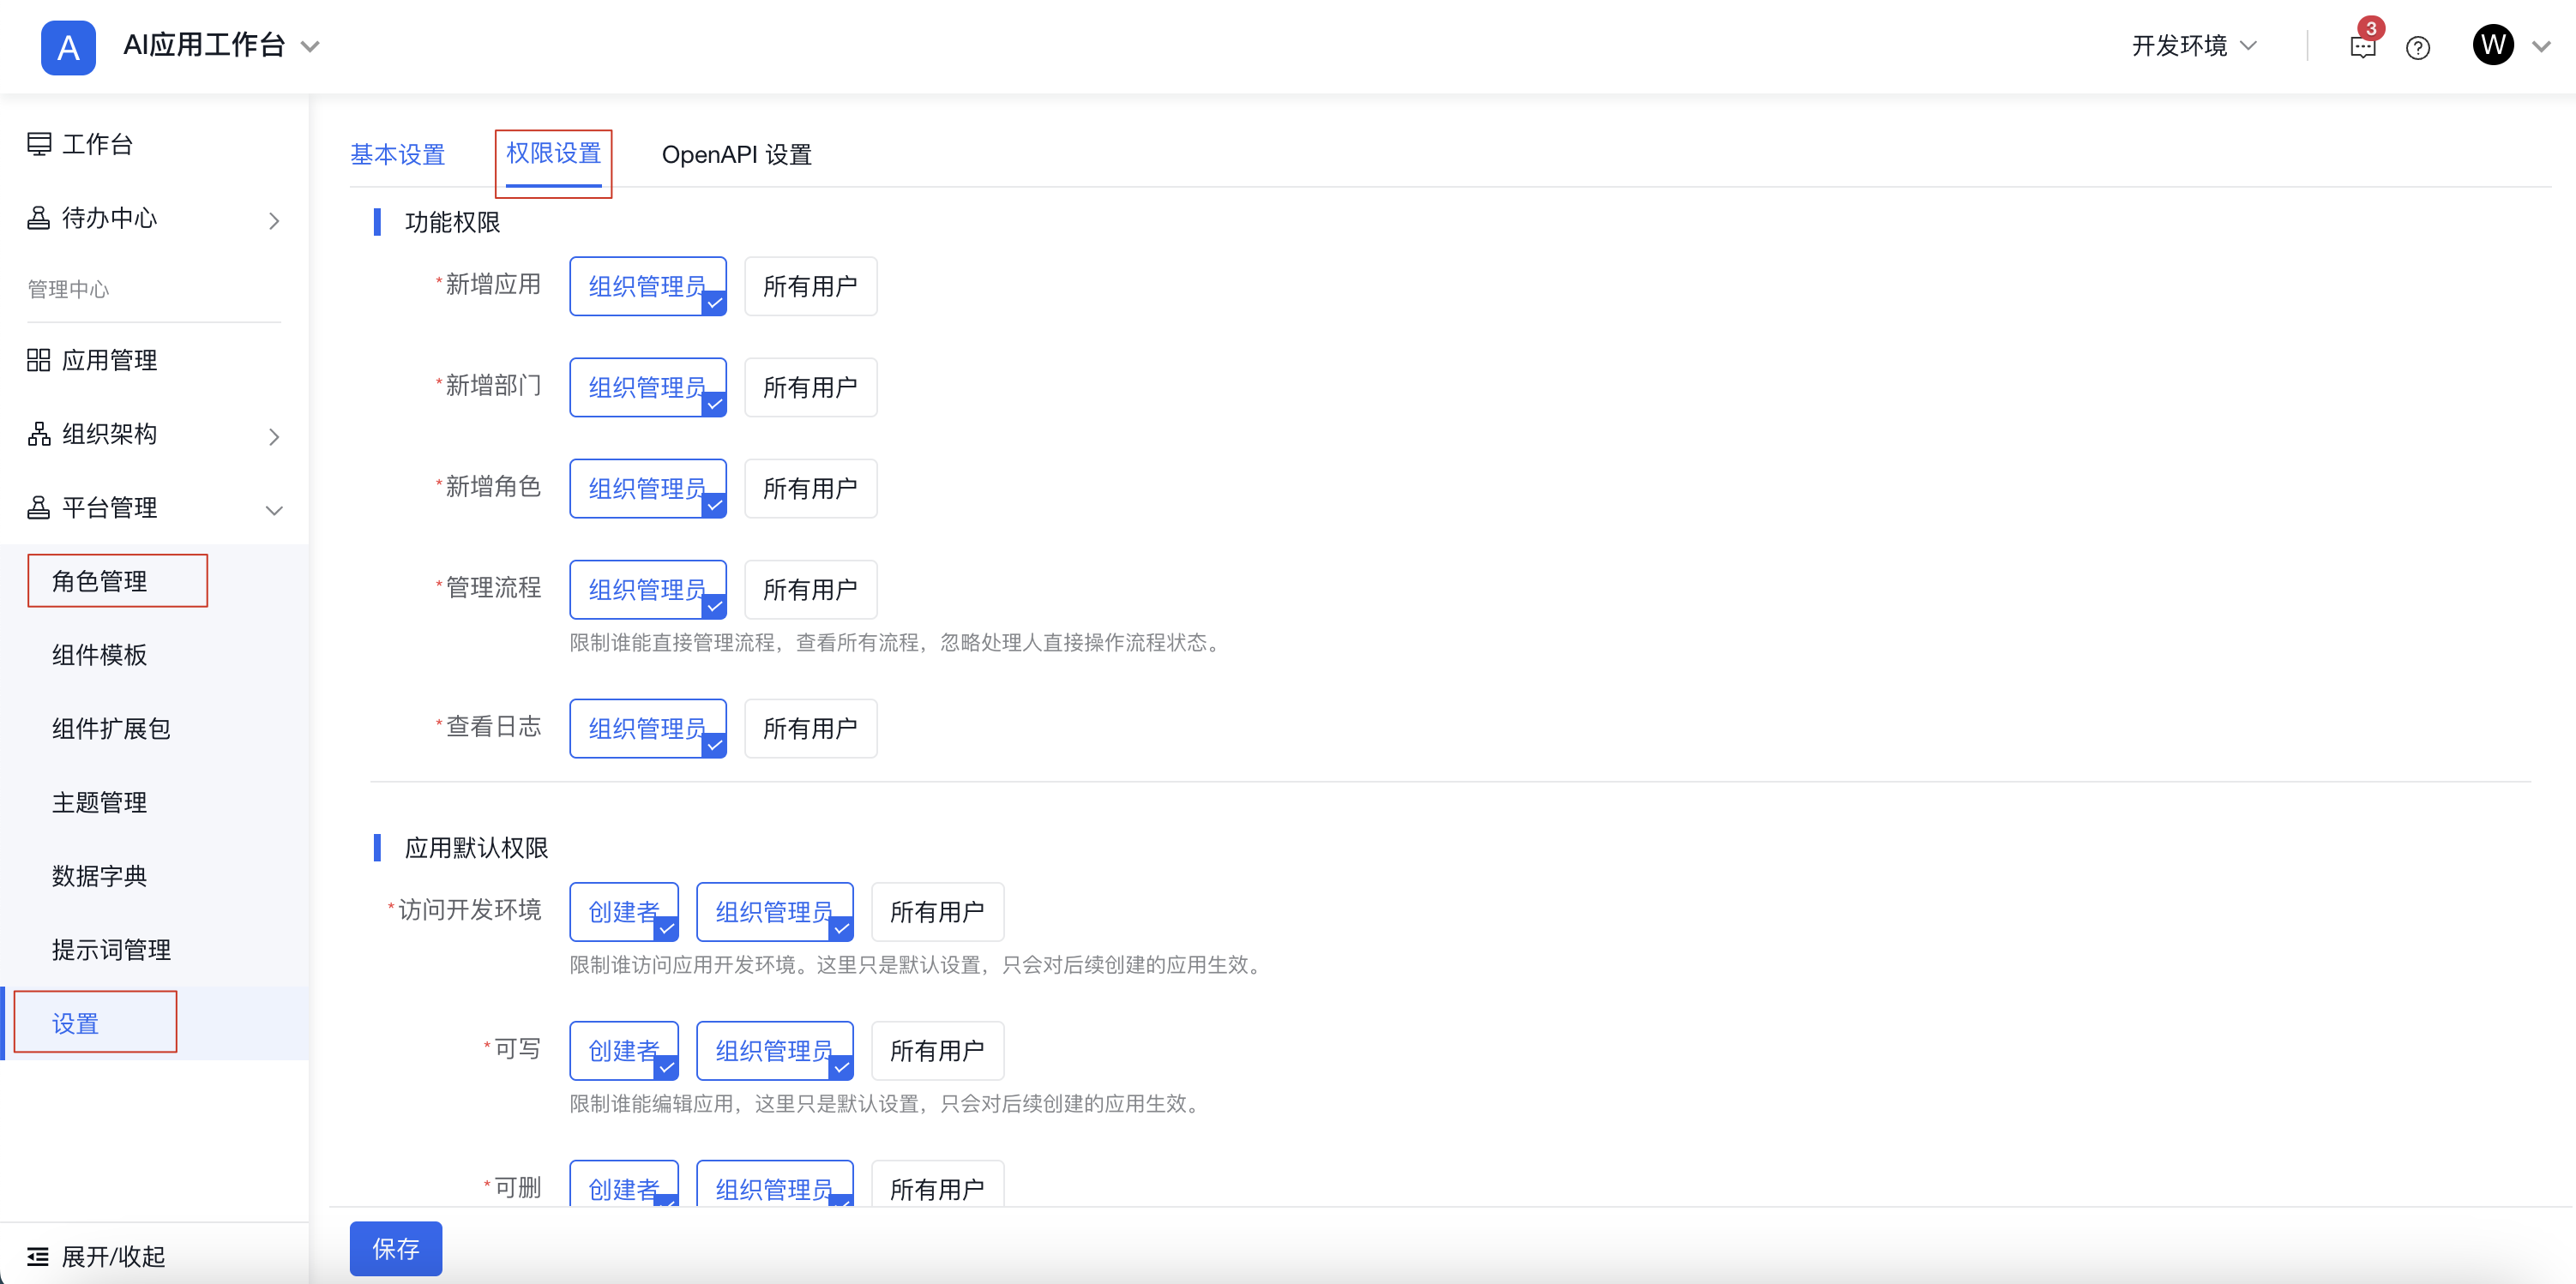Select 所有用户 for 查看日志
Image resolution: width=2576 pixels, height=1284 pixels.
click(811, 729)
